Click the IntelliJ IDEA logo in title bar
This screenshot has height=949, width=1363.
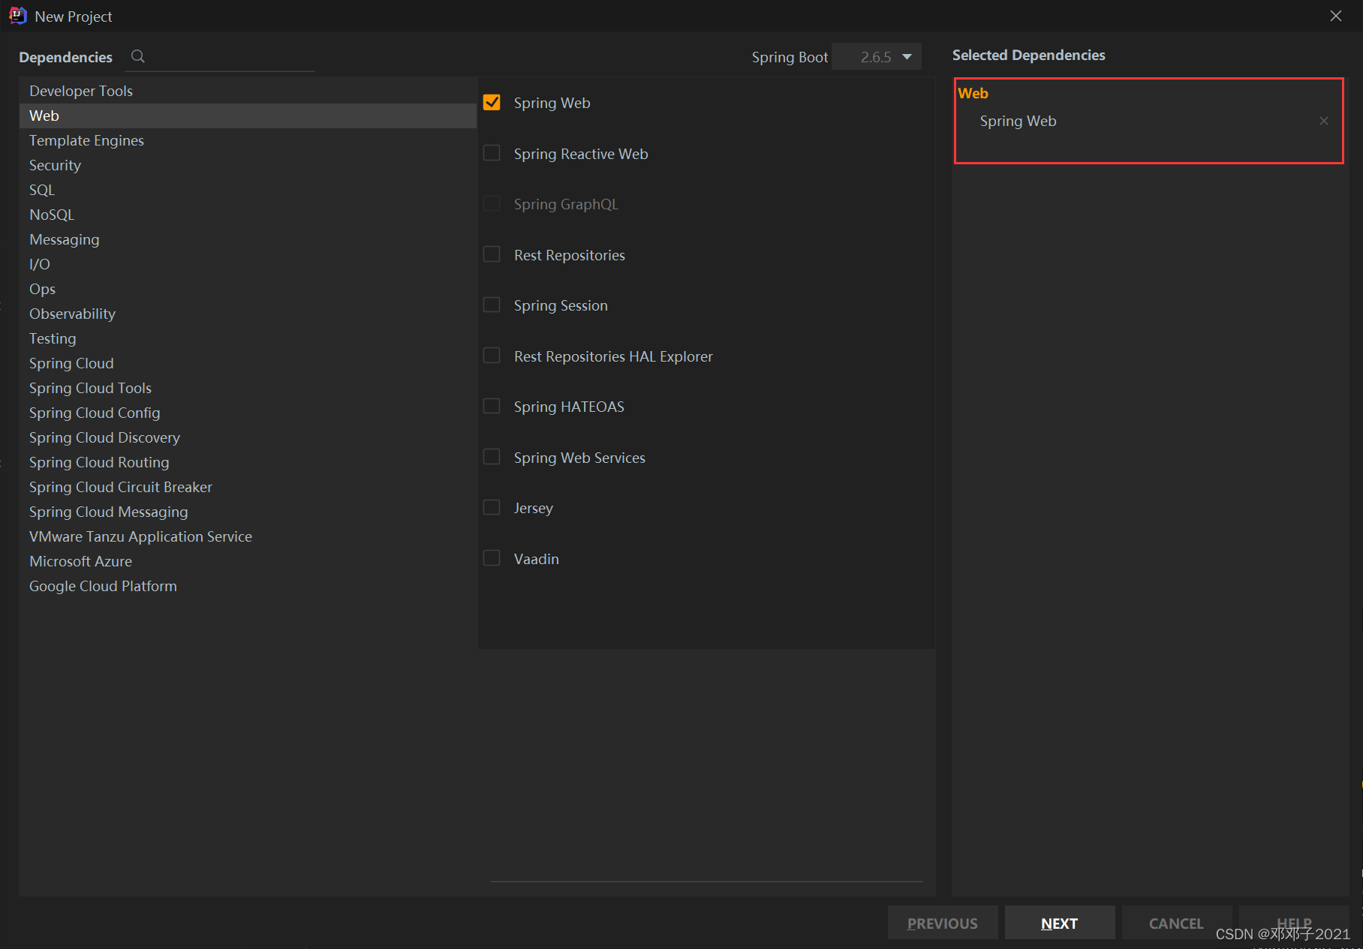(18, 16)
